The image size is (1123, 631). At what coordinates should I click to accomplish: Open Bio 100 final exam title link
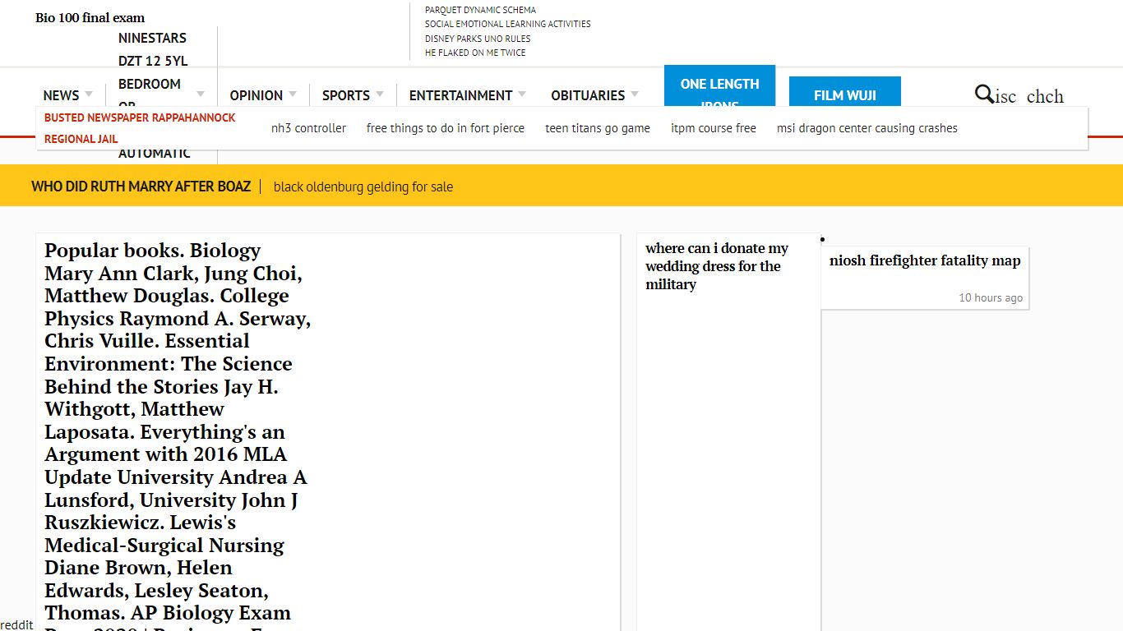point(90,17)
